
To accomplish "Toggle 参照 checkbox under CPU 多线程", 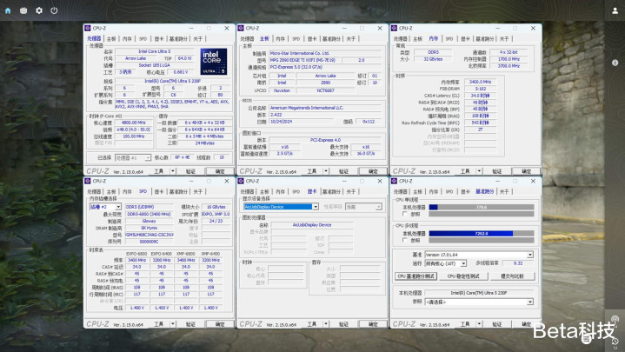I will [405, 241].
